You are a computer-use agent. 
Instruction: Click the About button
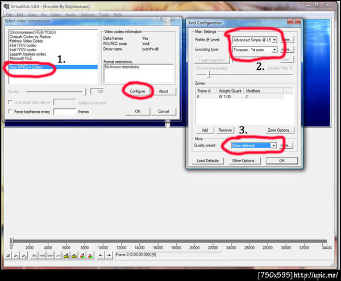click(x=163, y=91)
